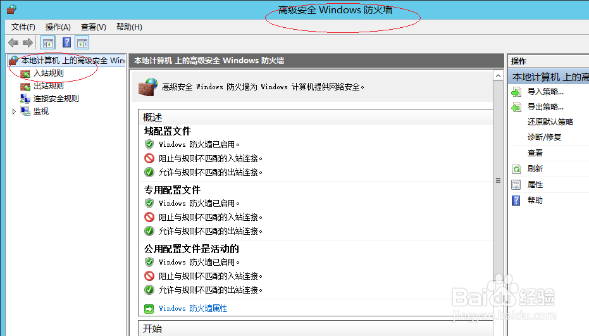The image size is (589, 336).
Task: Select 入站规则 in the tree
Action: pos(49,73)
